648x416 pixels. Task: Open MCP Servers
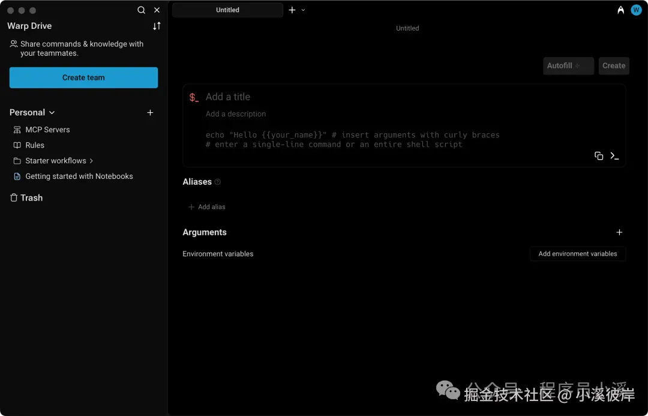pos(47,130)
